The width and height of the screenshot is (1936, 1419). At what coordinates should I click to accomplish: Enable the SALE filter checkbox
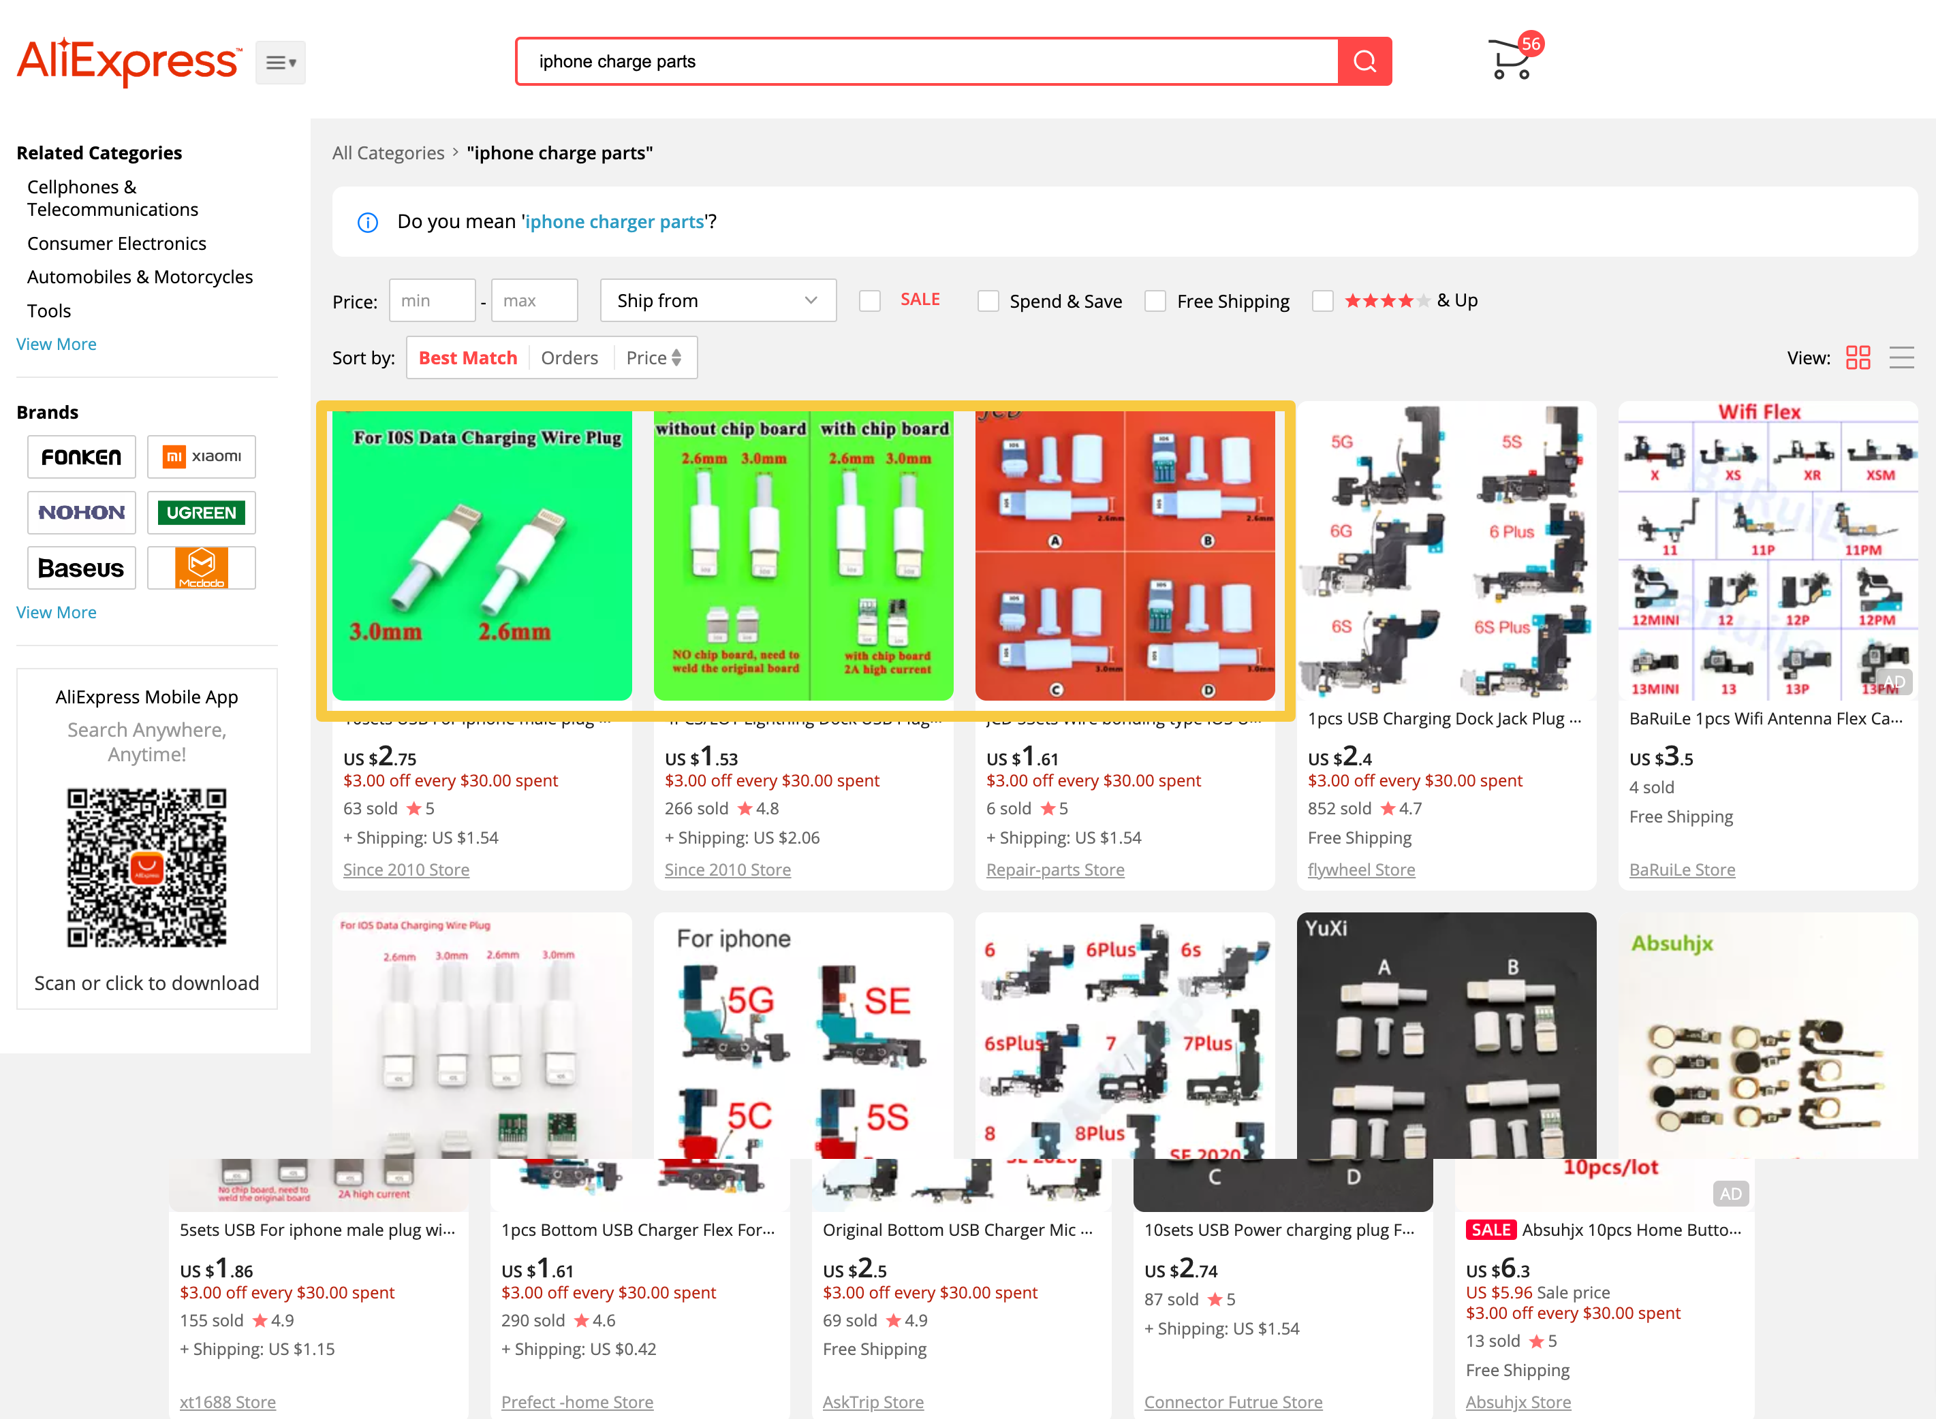point(870,301)
